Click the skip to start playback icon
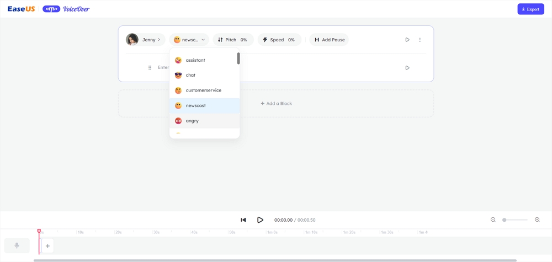552x262 pixels. [x=243, y=220]
